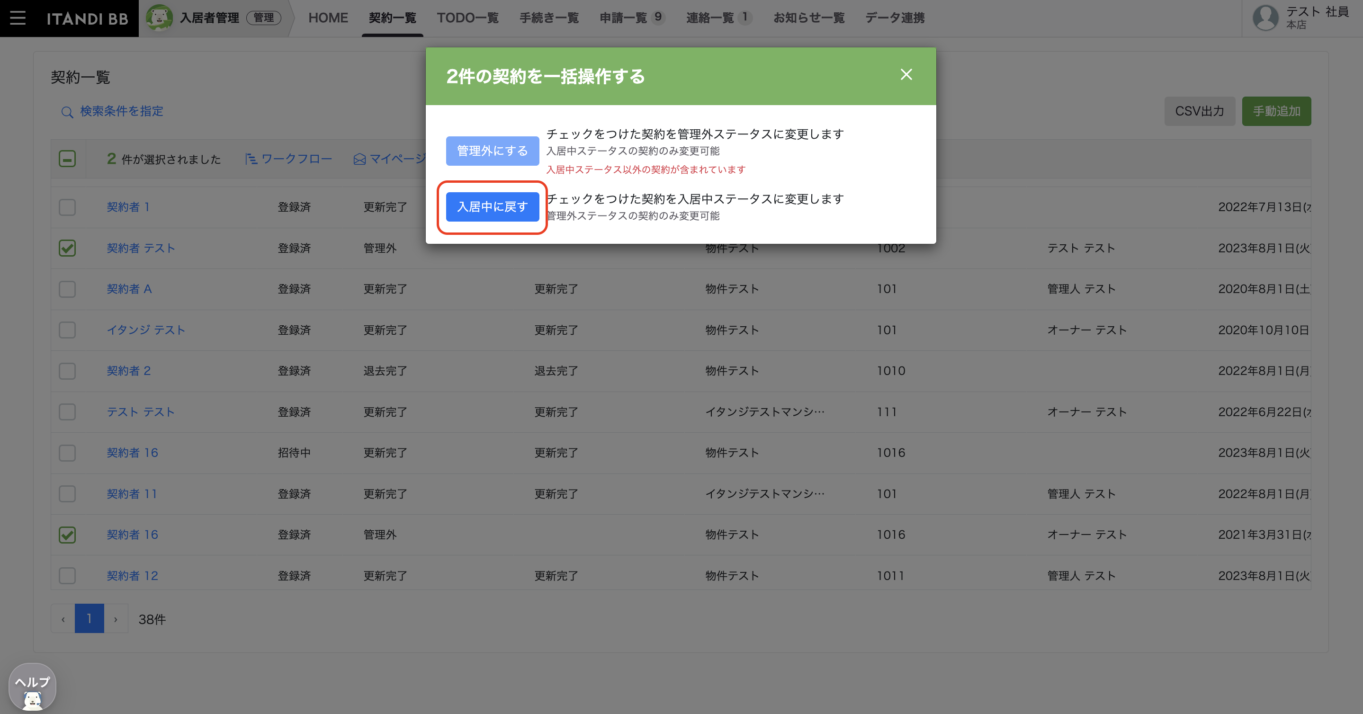Click the search magnifier icon
Viewport: 1363px width, 714px height.
click(x=67, y=112)
